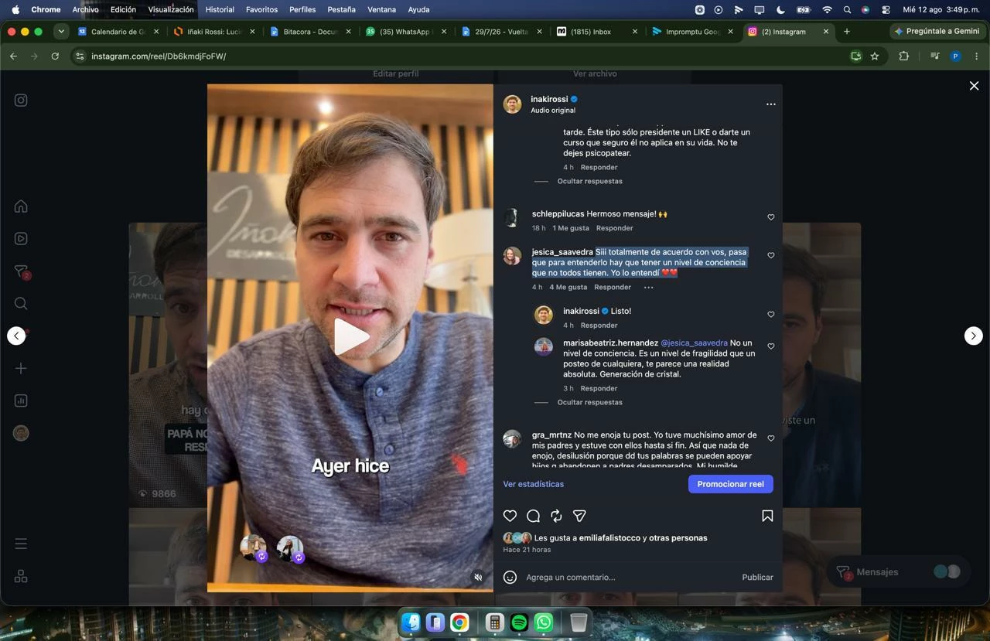Open Instagram search from the sidebar
The width and height of the screenshot is (990, 641).
21,303
